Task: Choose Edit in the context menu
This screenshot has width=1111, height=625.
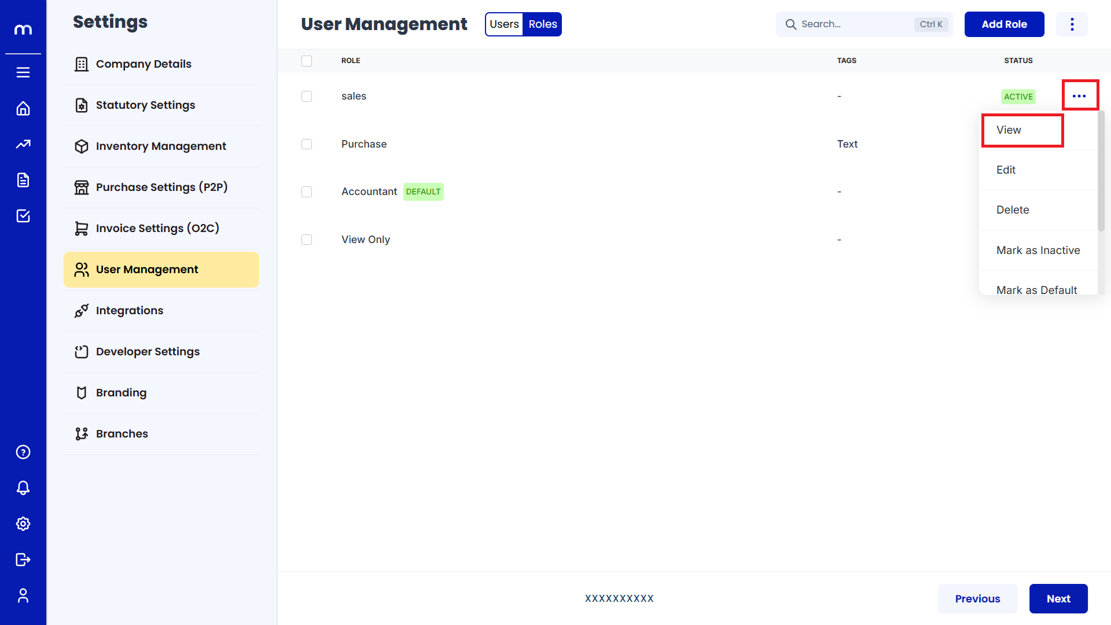Action: pyautogui.click(x=1006, y=170)
